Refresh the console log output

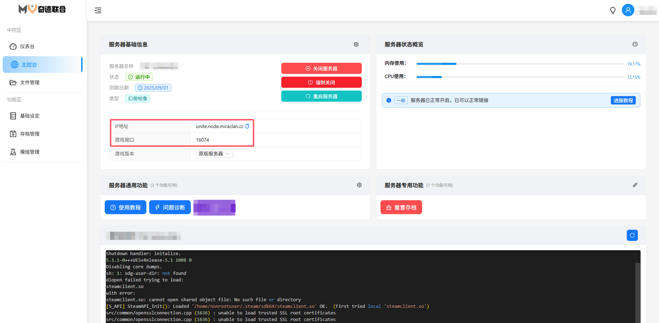point(632,235)
